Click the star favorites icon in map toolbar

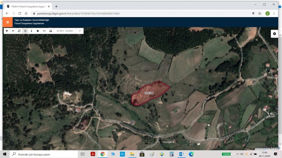[x=38, y=31]
